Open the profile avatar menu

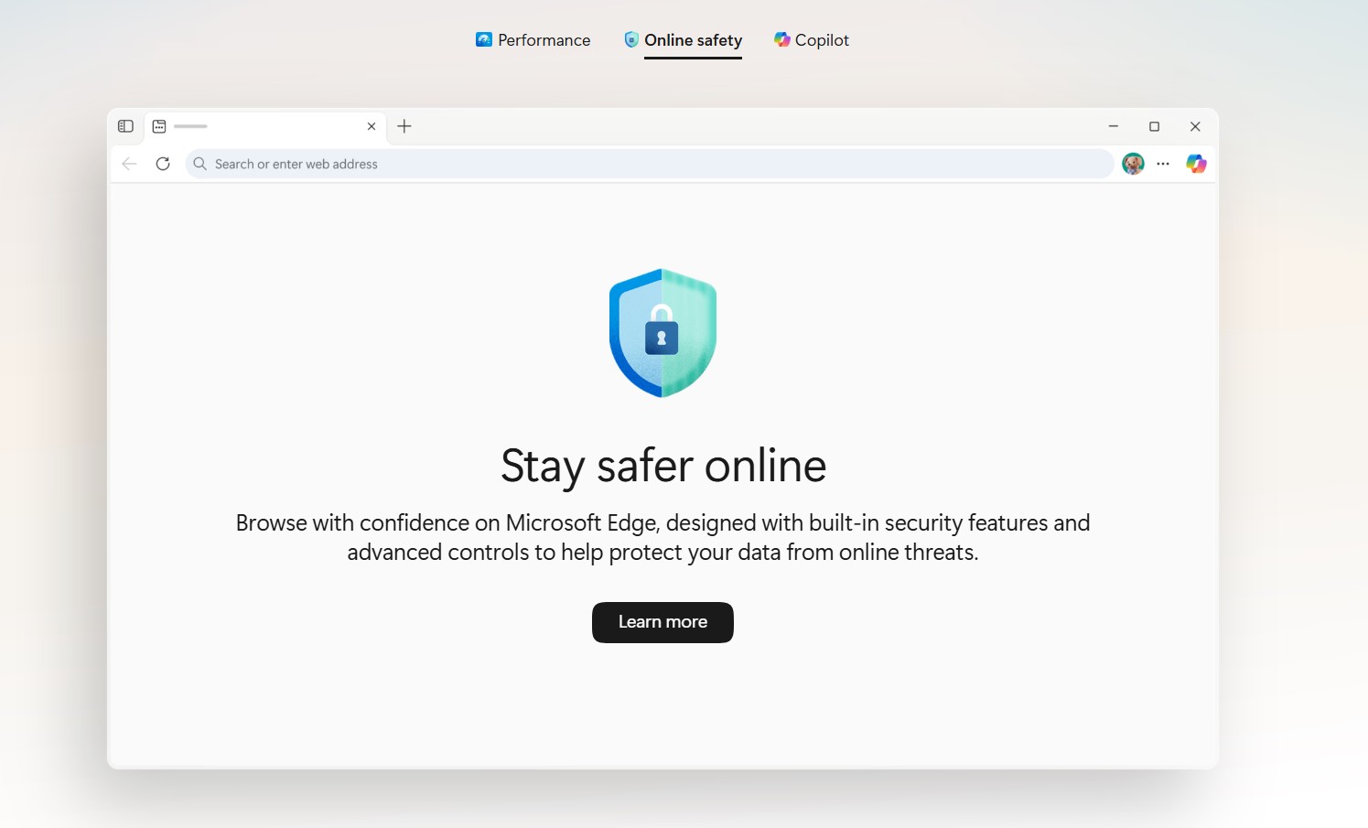[1133, 164]
